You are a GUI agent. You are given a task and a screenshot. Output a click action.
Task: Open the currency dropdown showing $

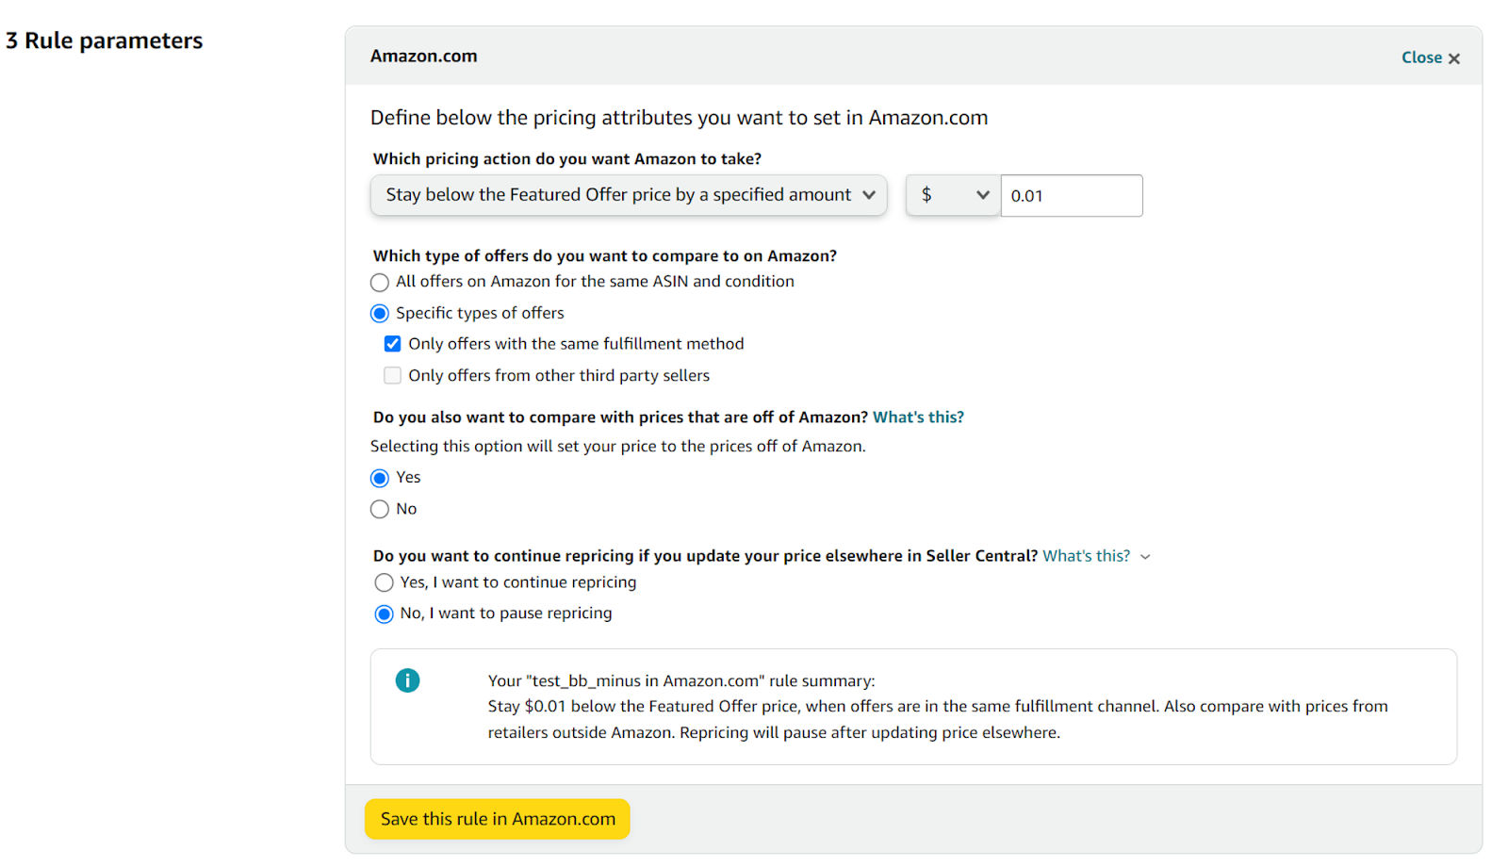click(952, 195)
